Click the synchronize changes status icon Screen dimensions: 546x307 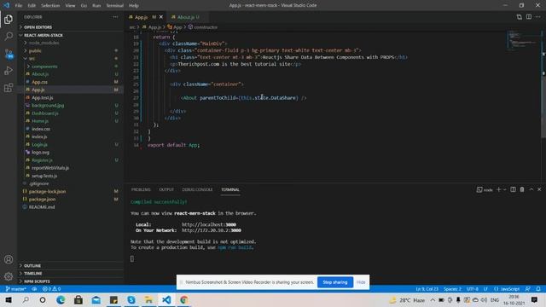[x=34, y=289]
